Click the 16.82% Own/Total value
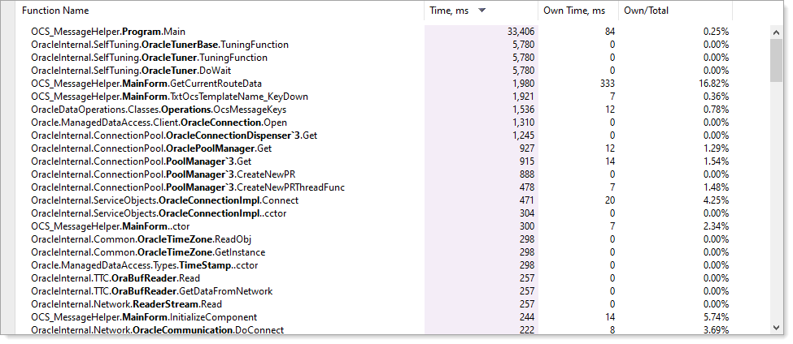The image size is (793, 344). tap(714, 84)
